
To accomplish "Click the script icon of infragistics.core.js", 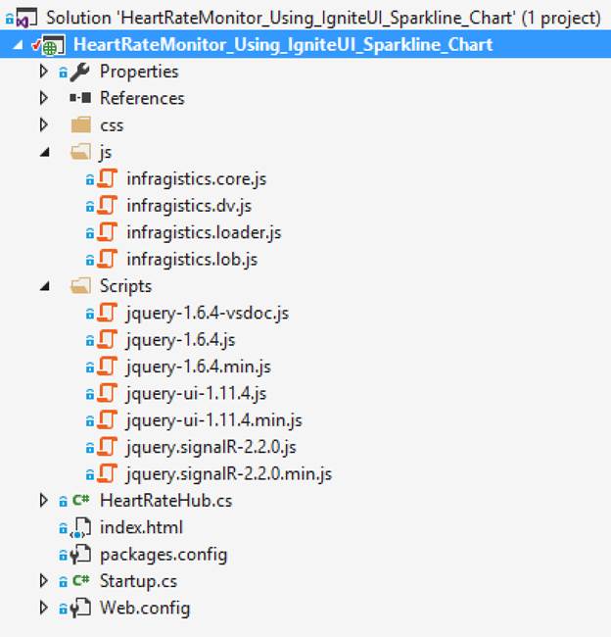I will (107, 178).
